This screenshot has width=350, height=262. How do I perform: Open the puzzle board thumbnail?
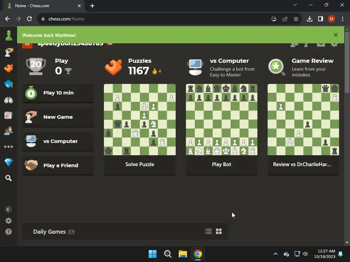click(x=140, y=119)
